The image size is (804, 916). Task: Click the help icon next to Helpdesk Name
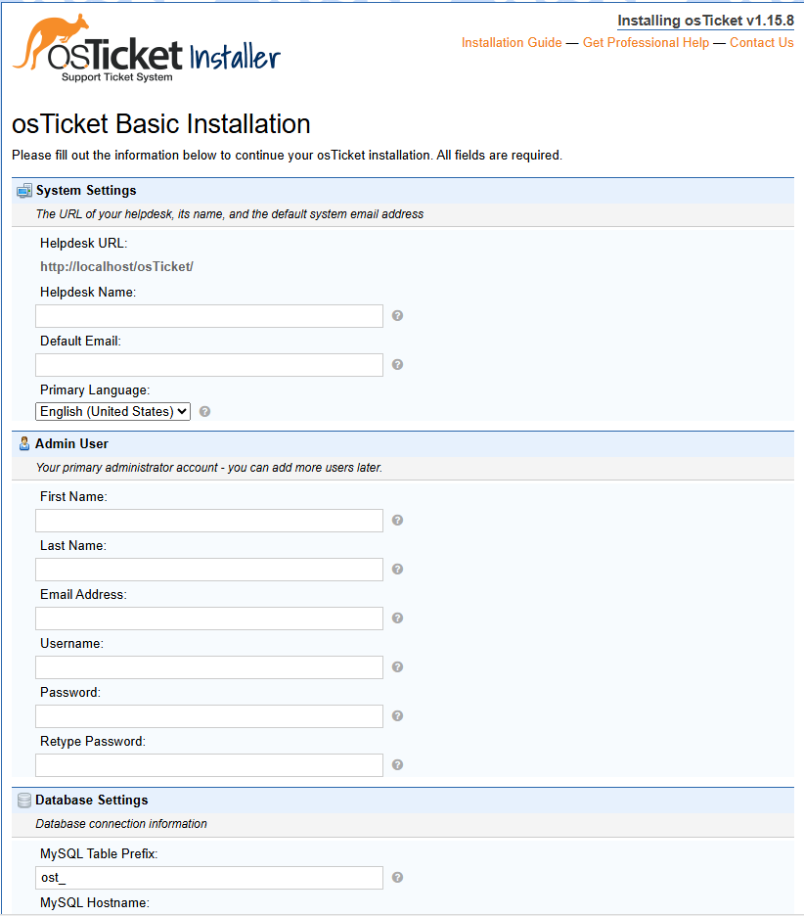point(397,315)
